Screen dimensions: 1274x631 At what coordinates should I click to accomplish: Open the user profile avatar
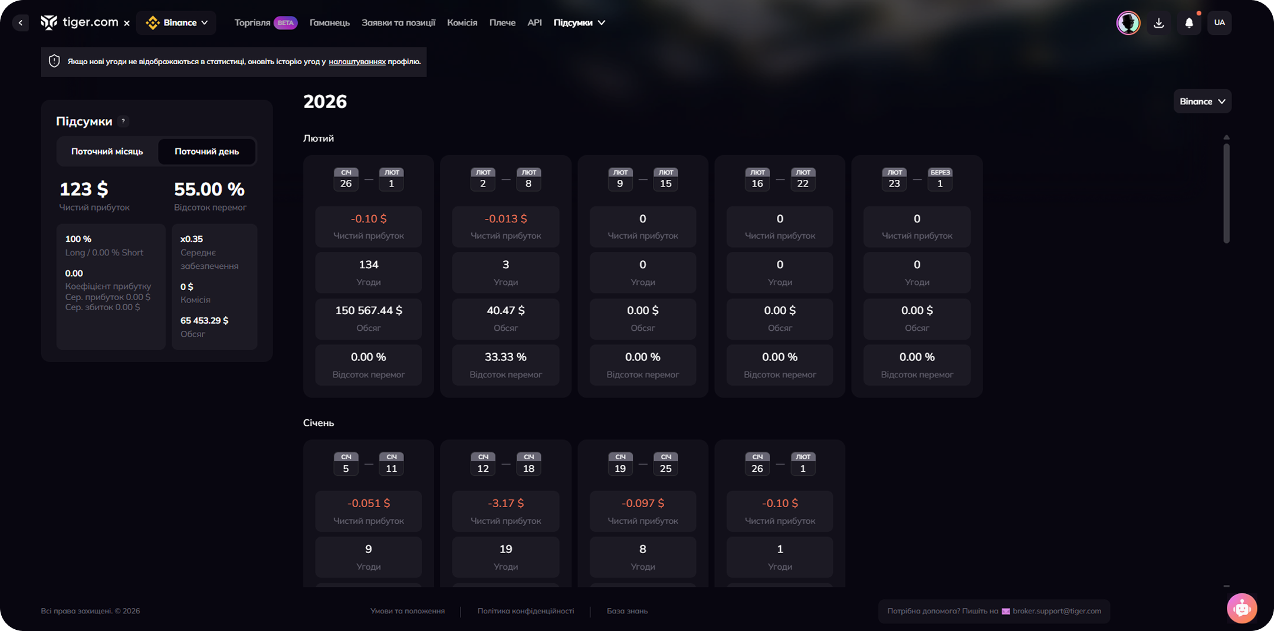[x=1128, y=23]
